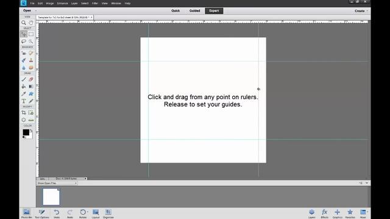The image size is (390, 219).
Task: Launch the Organizer
Action: pyautogui.click(x=108, y=214)
